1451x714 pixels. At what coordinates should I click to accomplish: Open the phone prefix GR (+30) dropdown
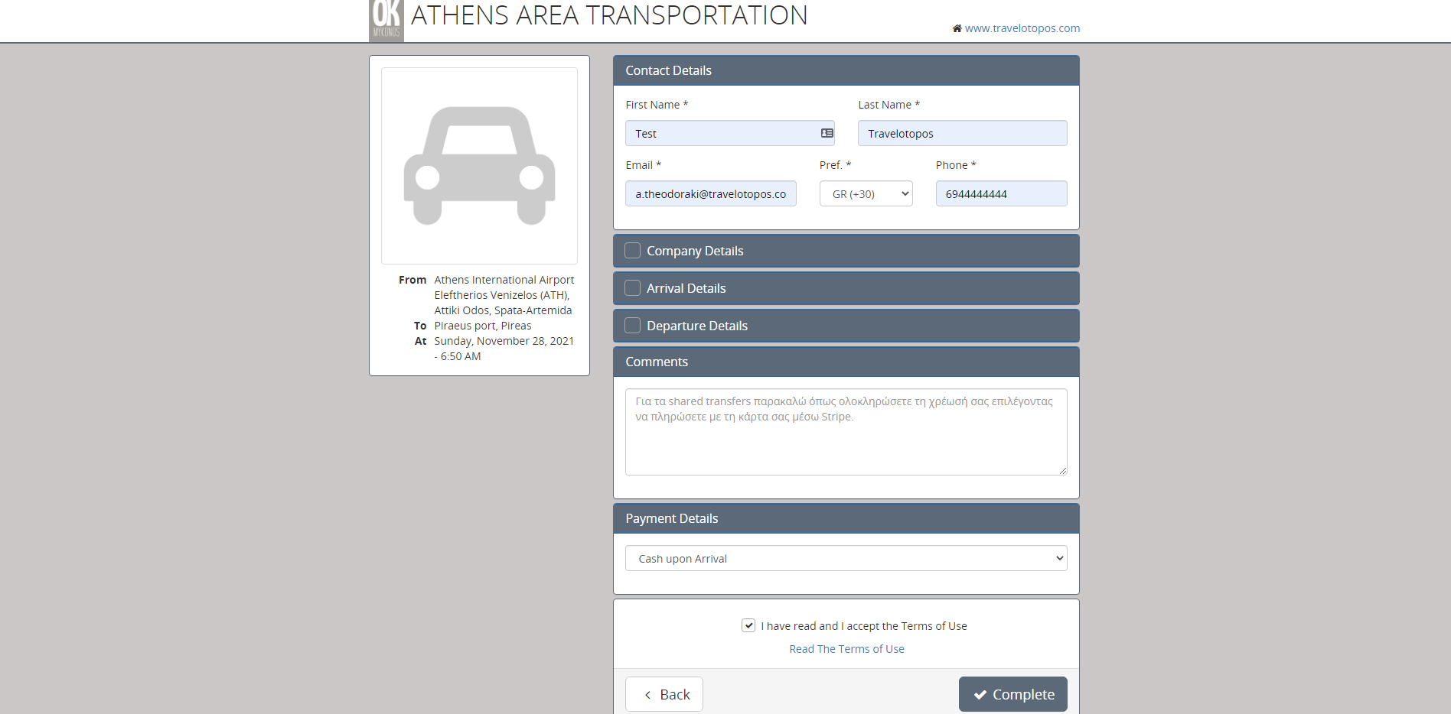(x=866, y=194)
